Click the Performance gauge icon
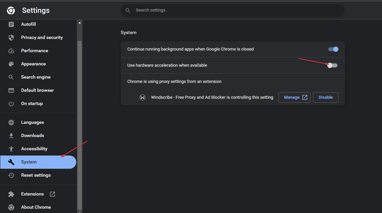Viewport: 382px width, 213px height. coord(11,51)
